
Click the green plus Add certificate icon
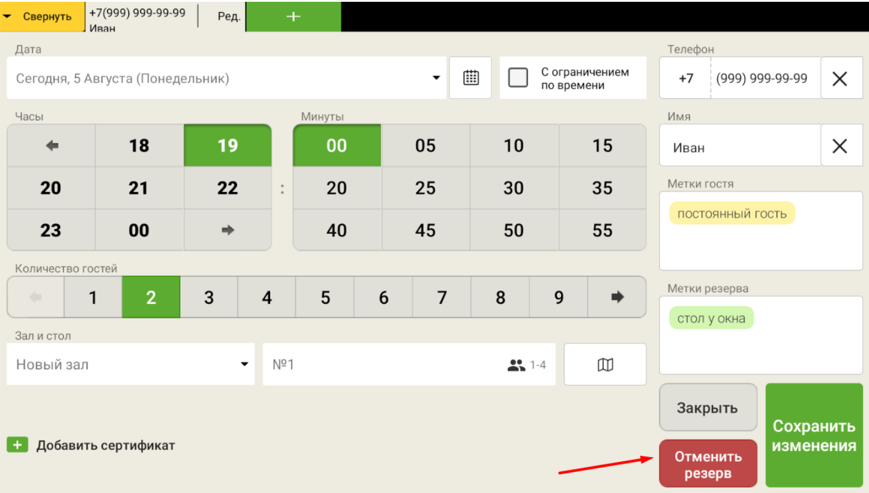(17, 446)
